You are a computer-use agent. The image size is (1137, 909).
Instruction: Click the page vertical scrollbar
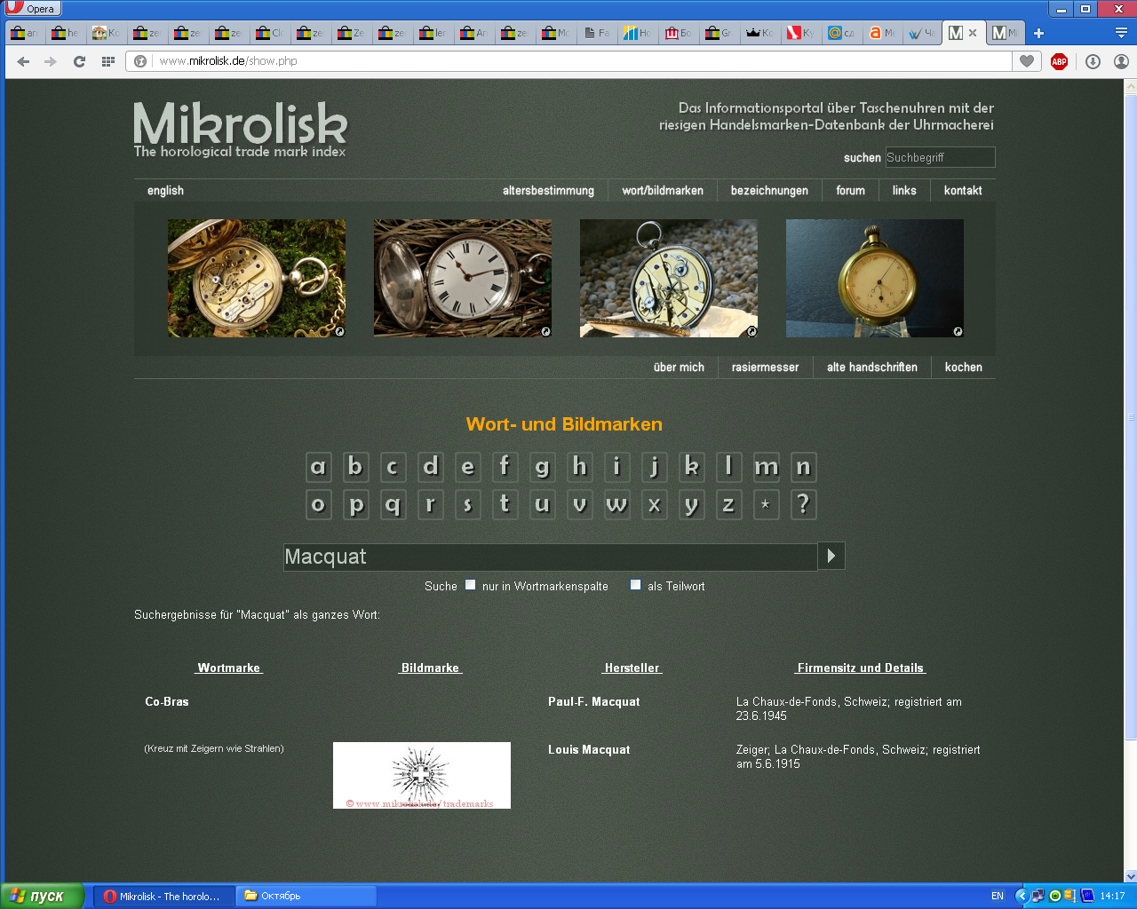click(1130, 417)
